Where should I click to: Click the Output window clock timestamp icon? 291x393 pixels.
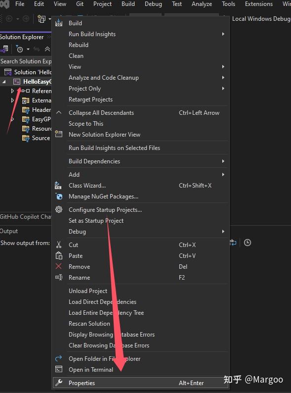coord(248,243)
